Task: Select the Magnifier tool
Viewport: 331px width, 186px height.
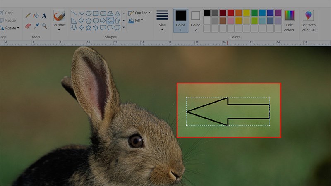Action: coord(44,26)
